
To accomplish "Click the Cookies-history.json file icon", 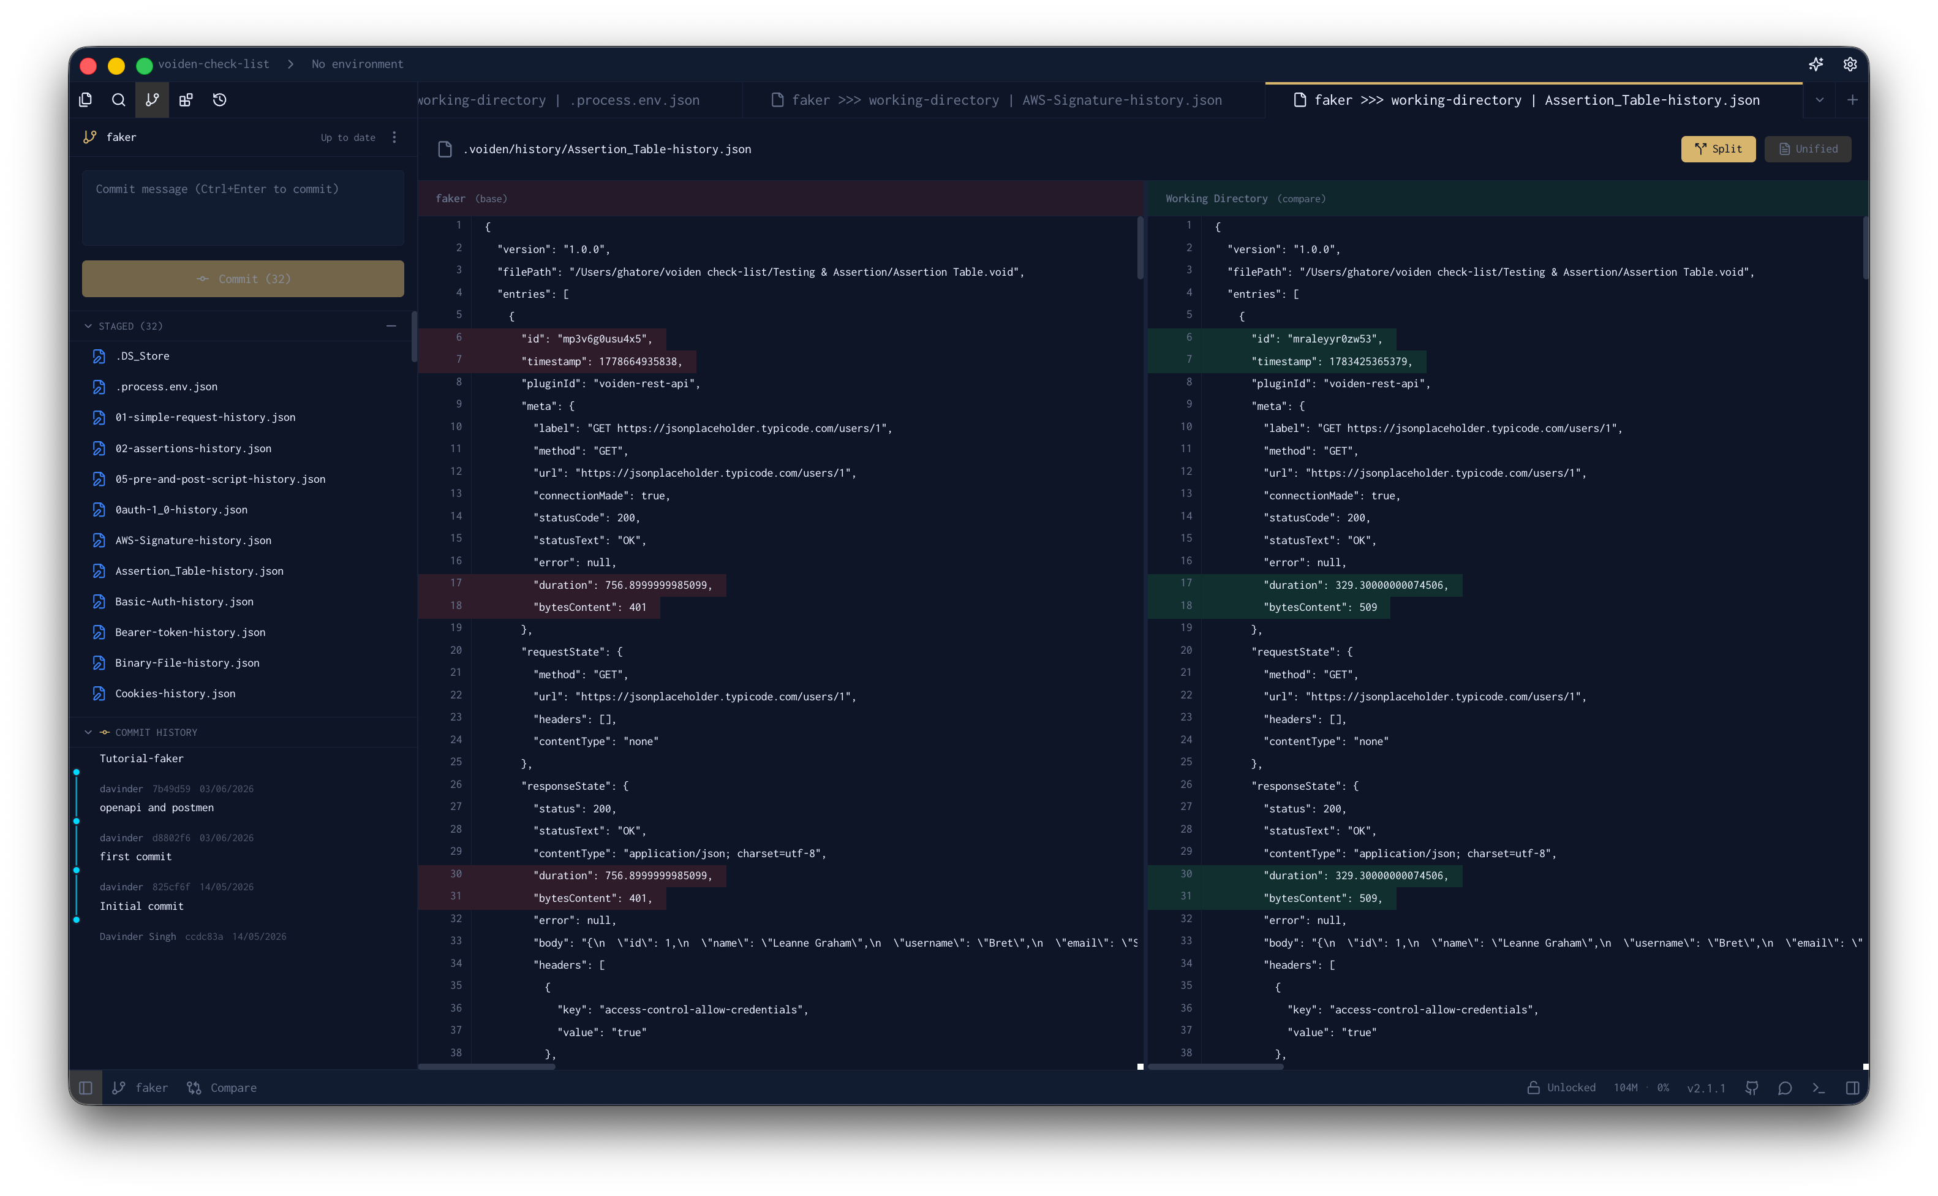I will click(99, 694).
